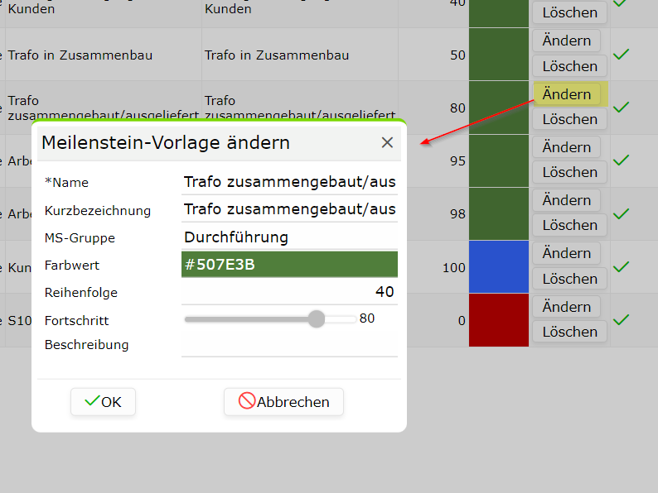Click the green checkmark in row 50
Image resolution: width=658 pixels, height=493 pixels.
point(621,54)
